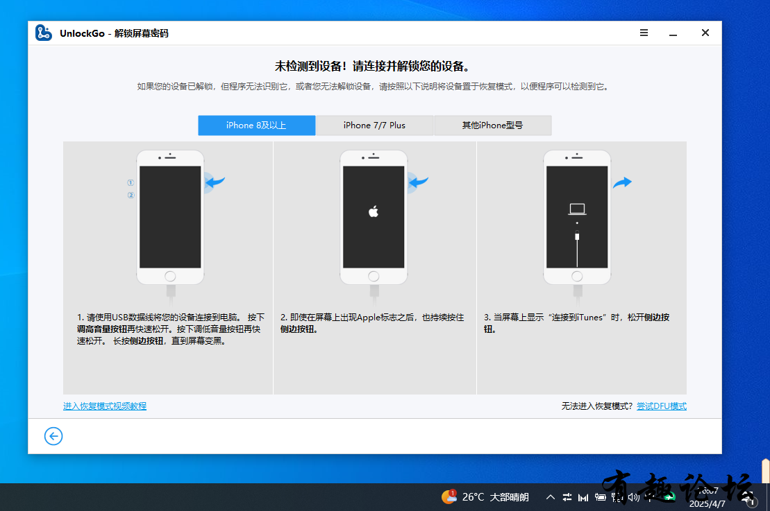The image size is (770, 511).
Task: Click the 无法进入恢复模式? text
Action: point(597,406)
